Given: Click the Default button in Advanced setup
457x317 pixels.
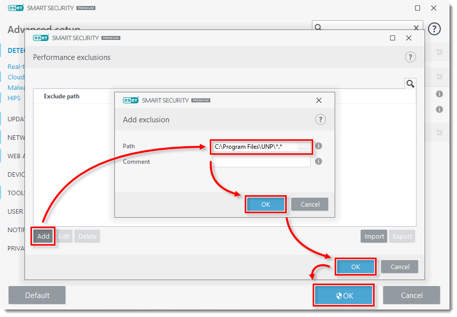Looking at the screenshot, I should coord(37,295).
